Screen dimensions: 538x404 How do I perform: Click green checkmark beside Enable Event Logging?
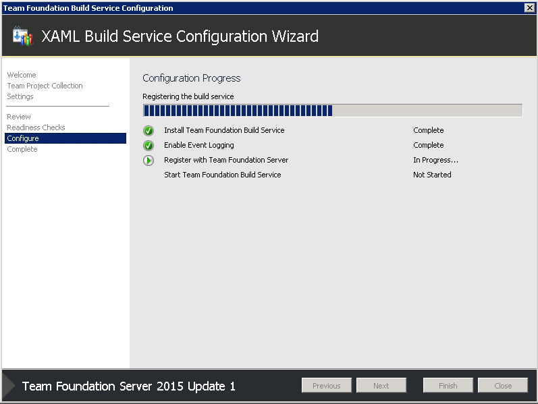(149, 146)
